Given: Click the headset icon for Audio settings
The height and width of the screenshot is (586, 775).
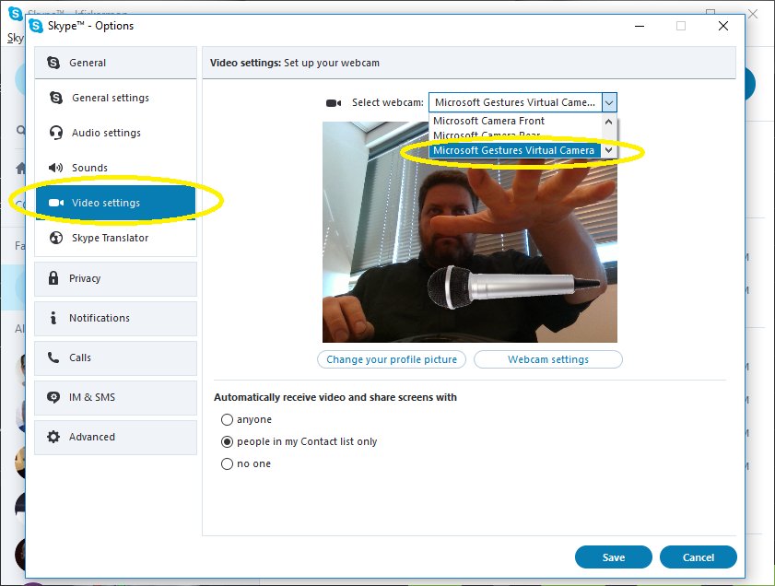Looking at the screenshot, I should [x=56, y=133].
